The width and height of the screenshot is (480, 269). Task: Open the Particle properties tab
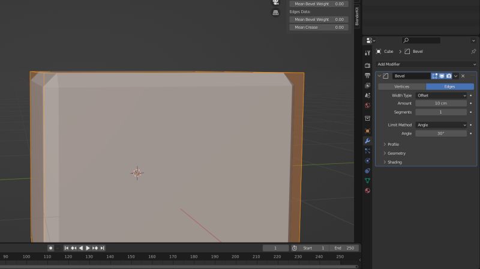pyautogui.click(x=367, y=151)
